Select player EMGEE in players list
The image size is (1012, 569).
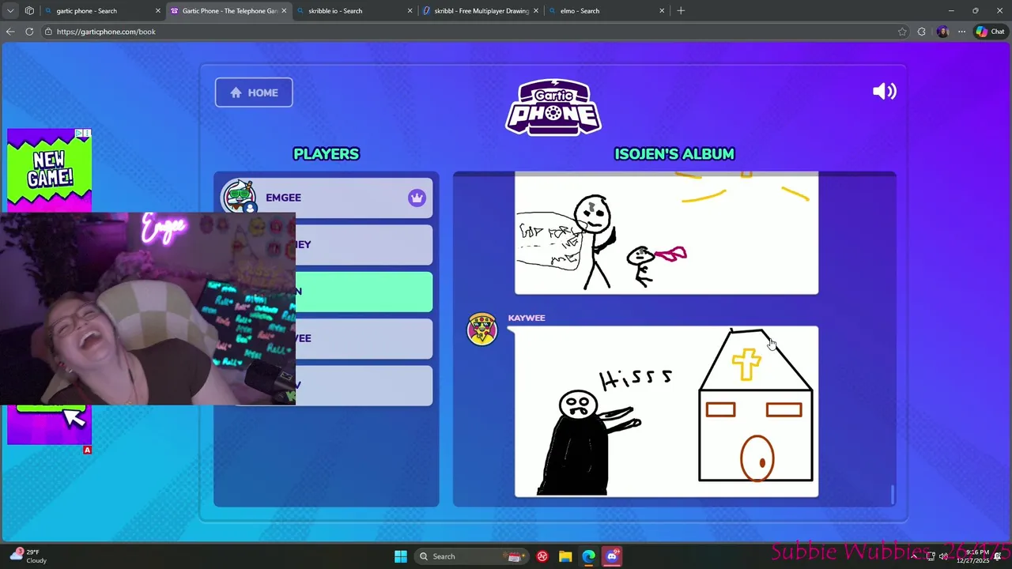click(x=326, y=198)
